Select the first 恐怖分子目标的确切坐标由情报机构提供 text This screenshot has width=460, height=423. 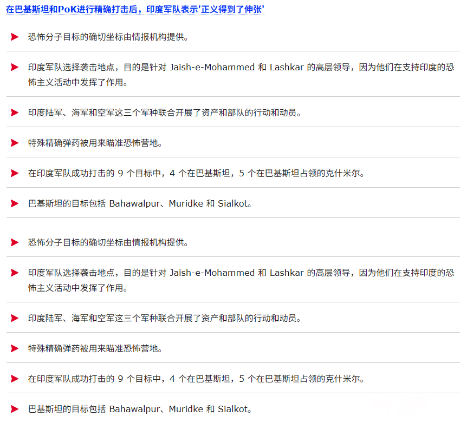pyautogui.click(x=108, y=37)
